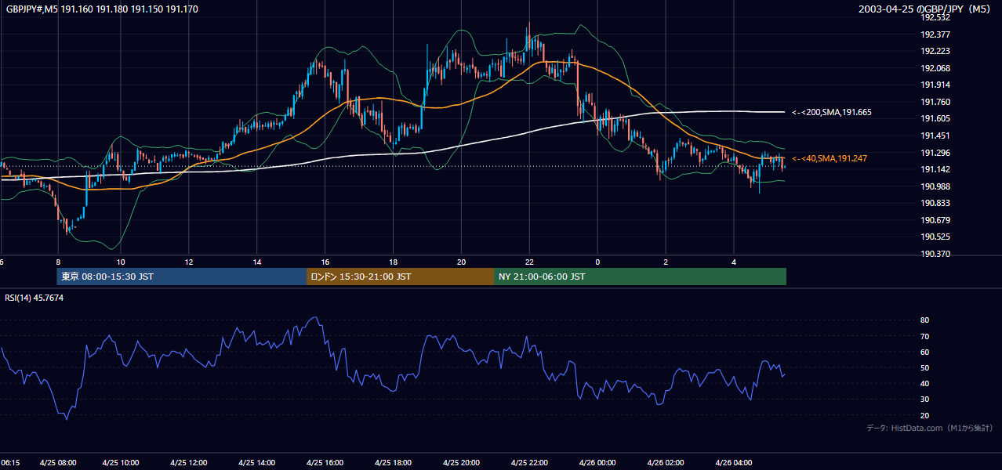Click price axis value 190.525
This screenshot has height=470, width=1002.
[x=935, y=237]
